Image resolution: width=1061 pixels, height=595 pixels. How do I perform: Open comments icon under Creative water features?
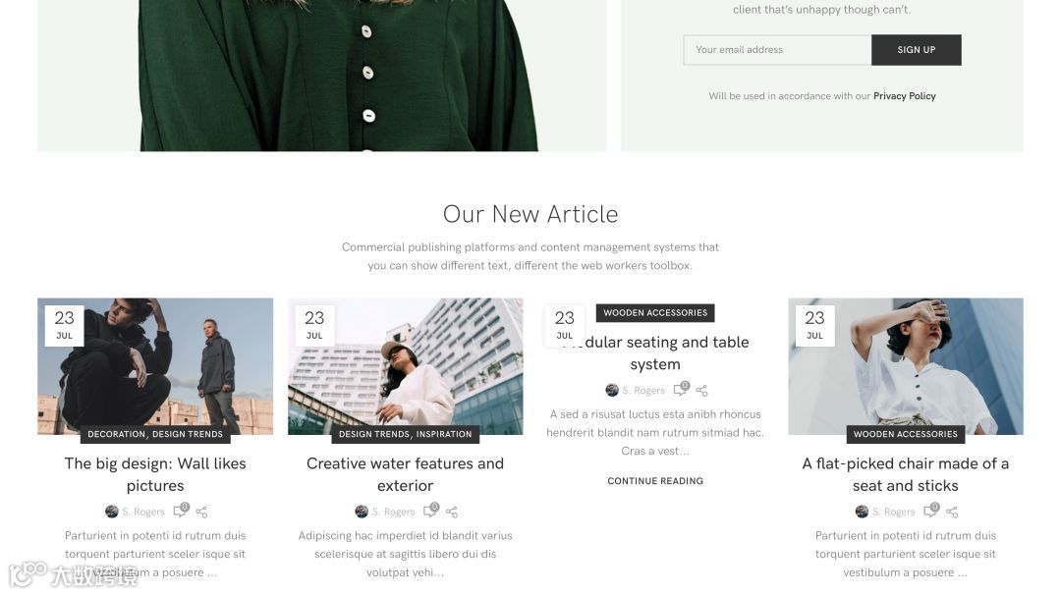pyautogui.click(x=431, y=511)
